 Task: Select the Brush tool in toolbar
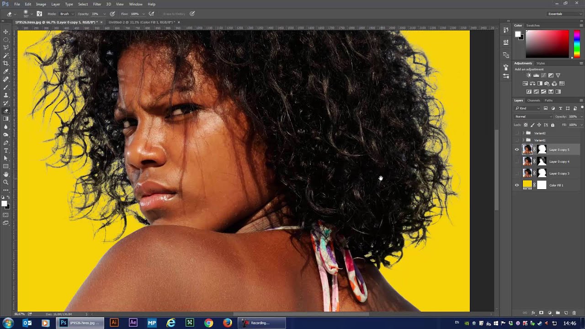tap(6, 87)
